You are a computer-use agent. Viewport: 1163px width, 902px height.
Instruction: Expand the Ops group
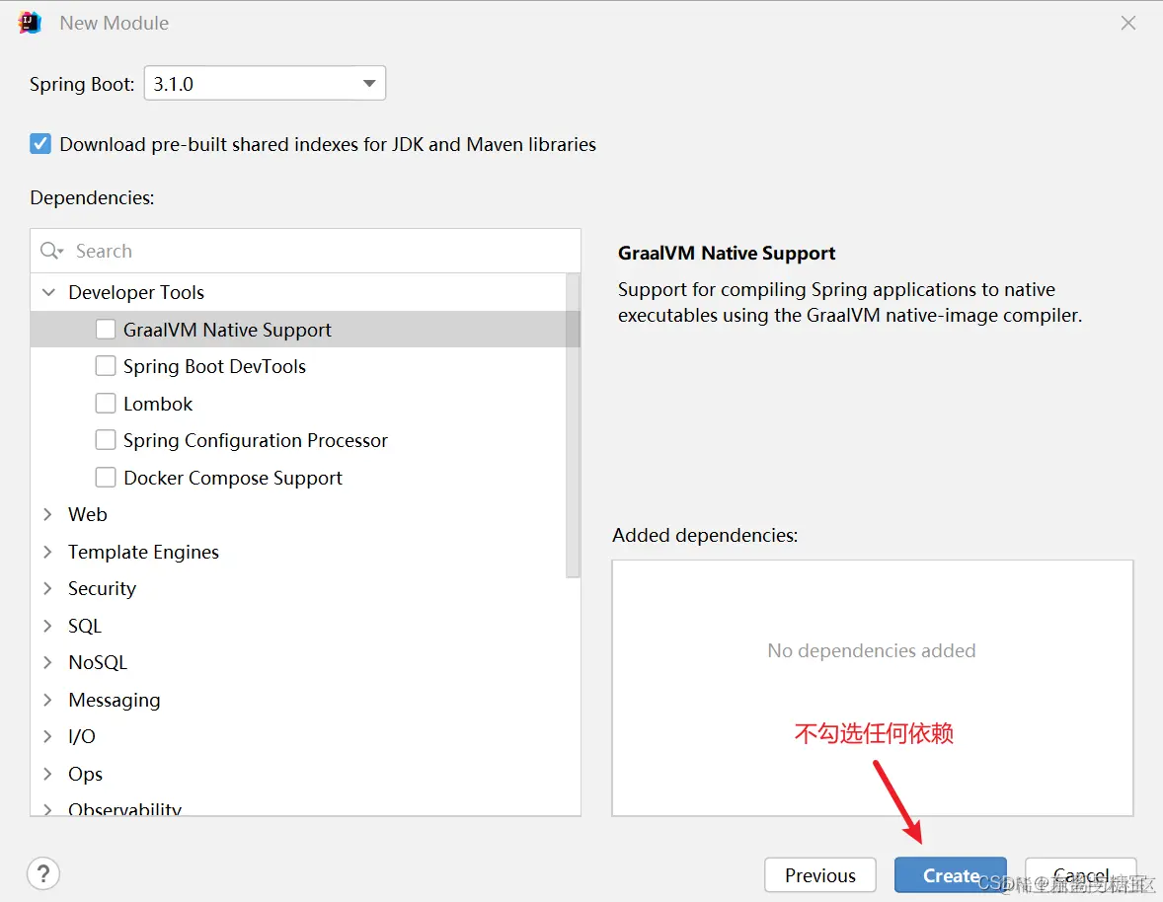point(48,774)
